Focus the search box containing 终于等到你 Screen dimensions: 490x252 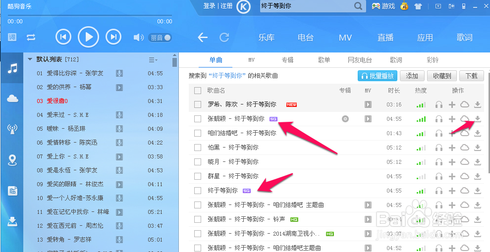tap(307, 6)
